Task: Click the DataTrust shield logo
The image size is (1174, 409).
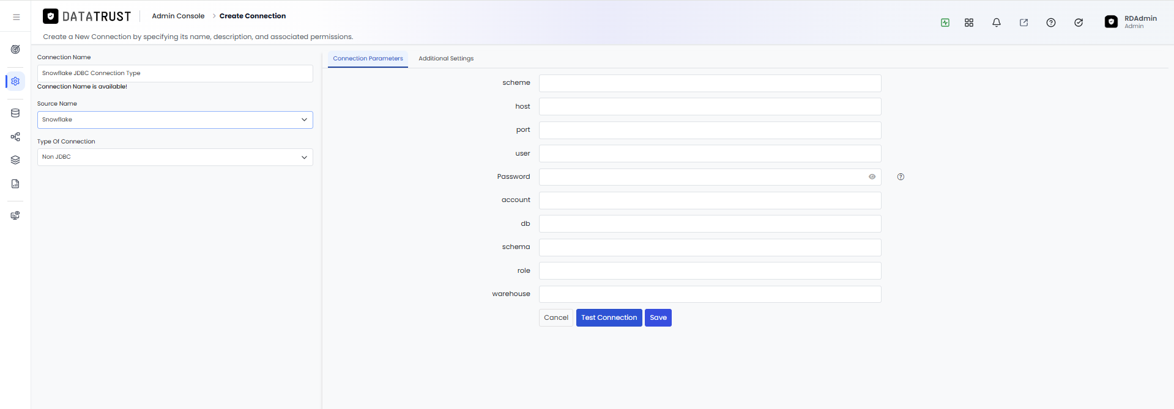Action: pos(51,16)
